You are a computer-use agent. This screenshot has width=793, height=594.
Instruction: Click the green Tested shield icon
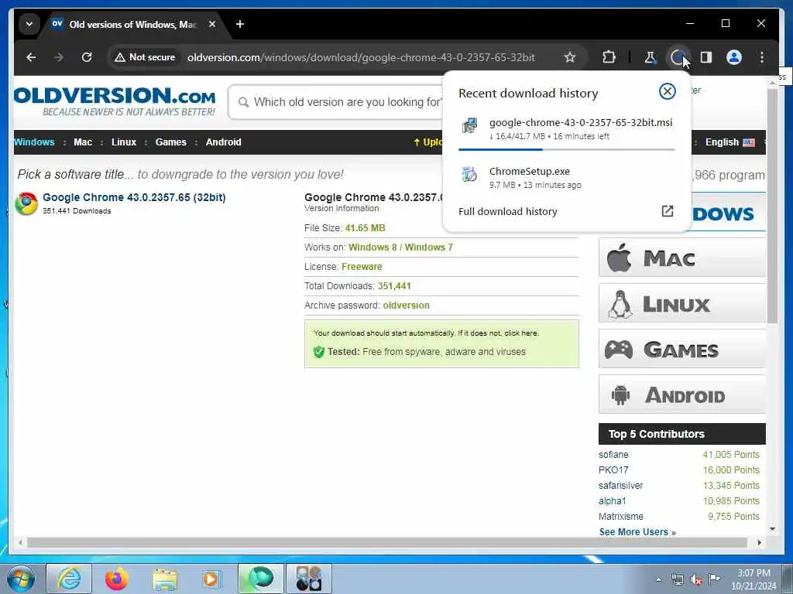tap(318, 352)
